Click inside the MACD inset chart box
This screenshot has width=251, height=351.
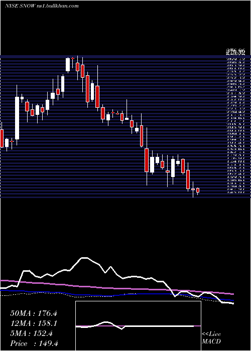point(138,326)
